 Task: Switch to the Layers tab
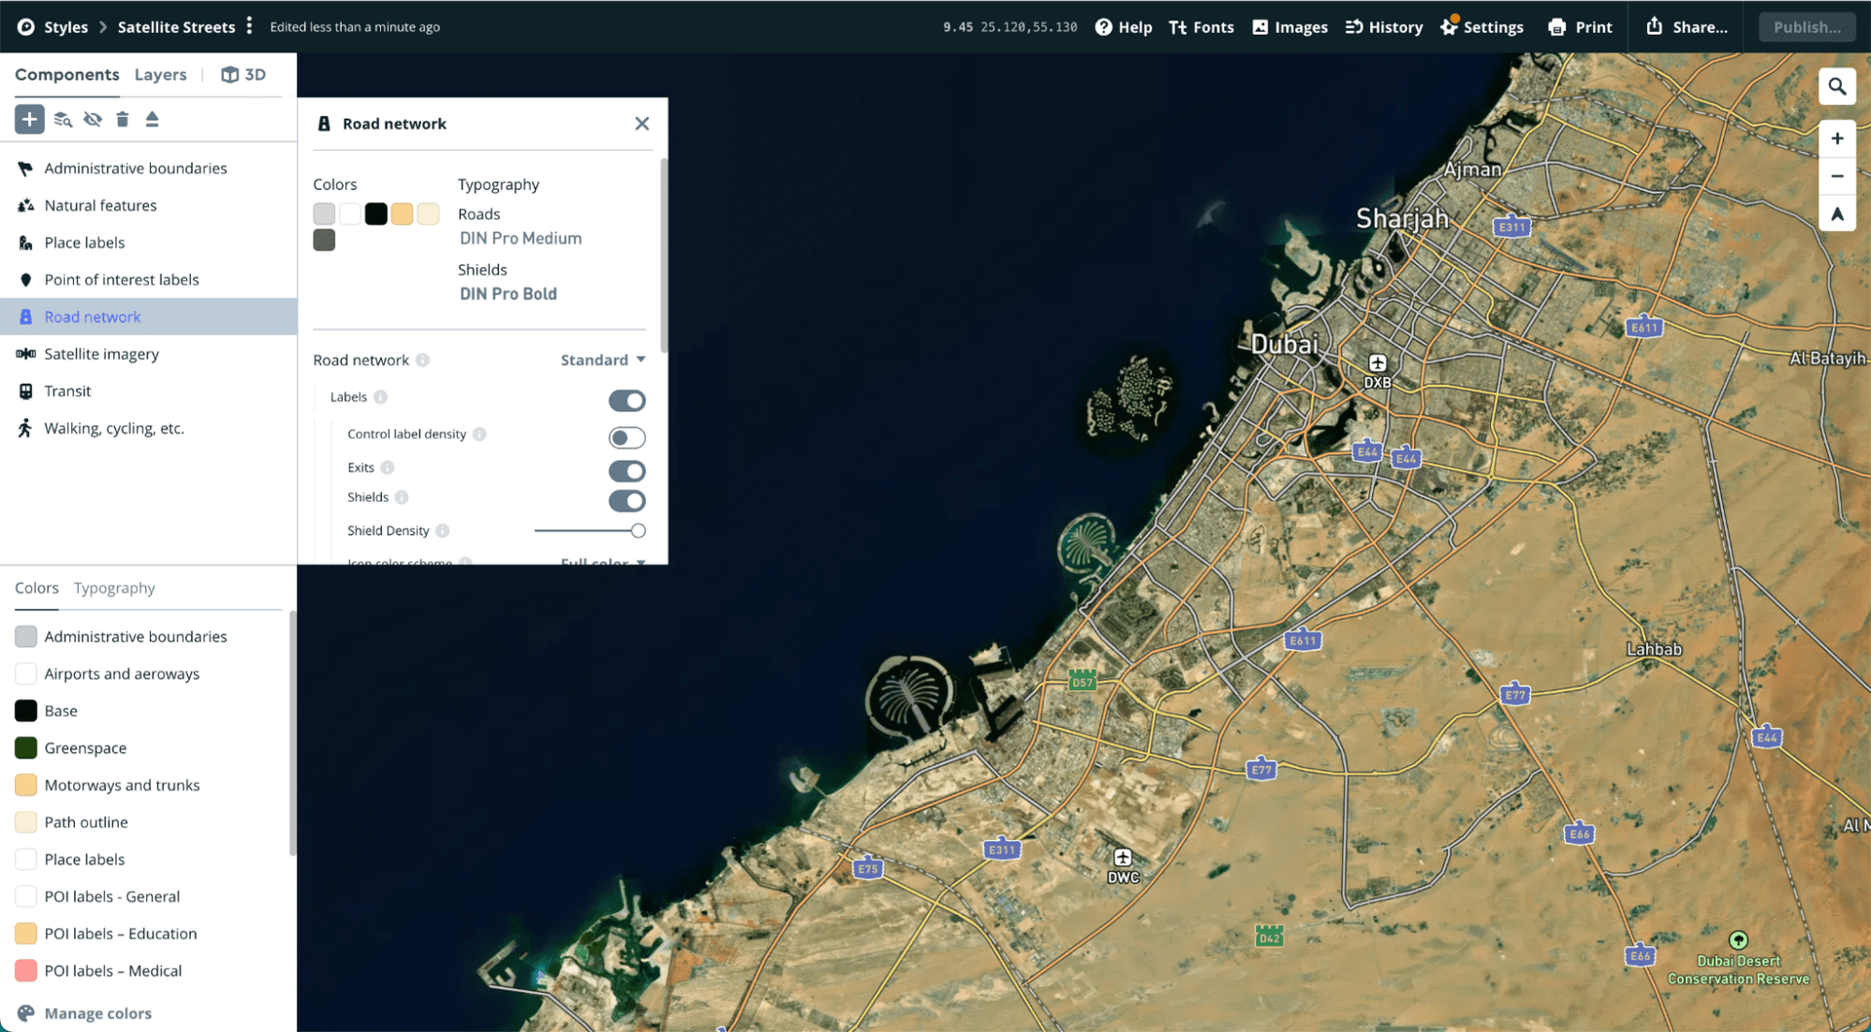[x=160, y=75]
